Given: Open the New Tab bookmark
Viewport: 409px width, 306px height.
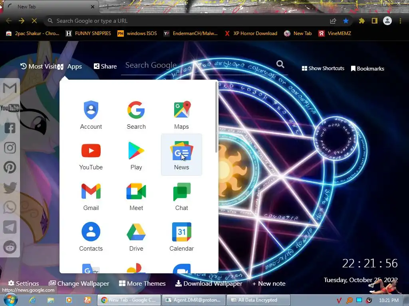Looking at the screenshot, I should (298, 33).
